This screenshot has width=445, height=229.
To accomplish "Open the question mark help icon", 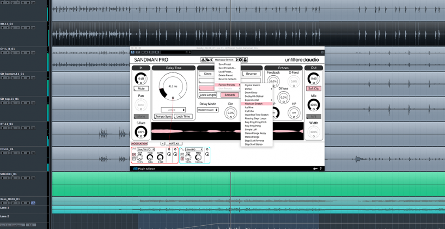I will (x=321, y=168).
